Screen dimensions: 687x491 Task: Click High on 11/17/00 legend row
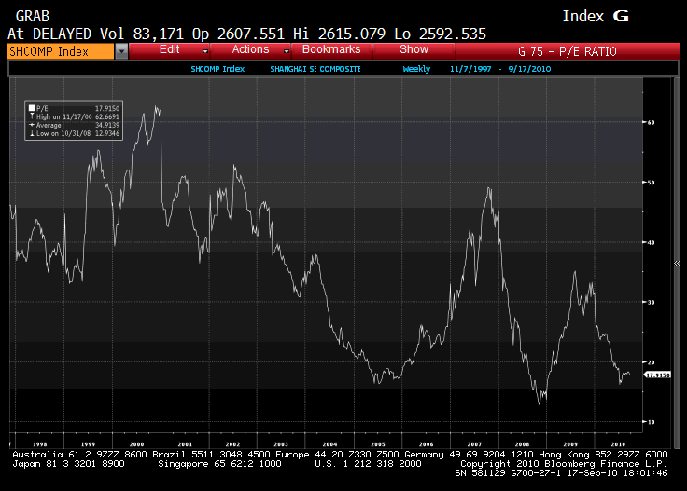point(74,116)
